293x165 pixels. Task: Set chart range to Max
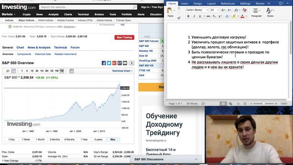click(113, 139)
